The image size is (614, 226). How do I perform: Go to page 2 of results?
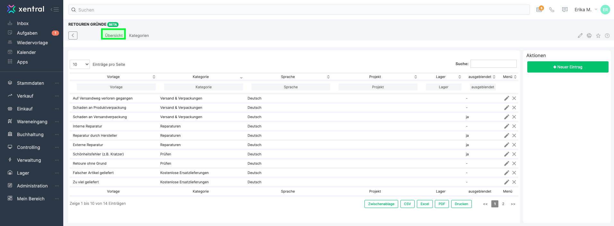point(503,204)
